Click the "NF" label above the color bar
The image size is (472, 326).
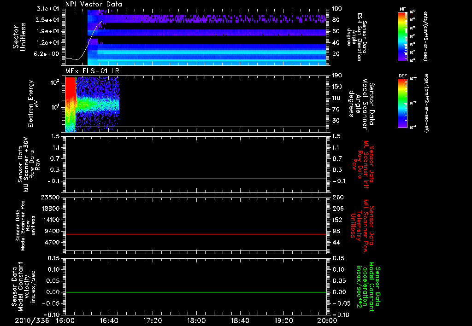click(x=402, y=9)
